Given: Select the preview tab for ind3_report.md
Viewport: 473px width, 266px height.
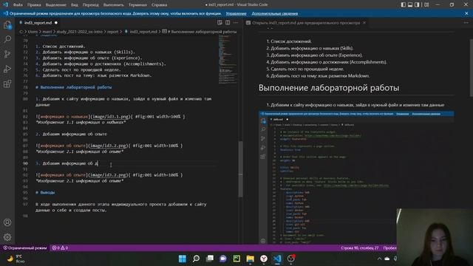Looking at the screenshot, I should (306, 23).
